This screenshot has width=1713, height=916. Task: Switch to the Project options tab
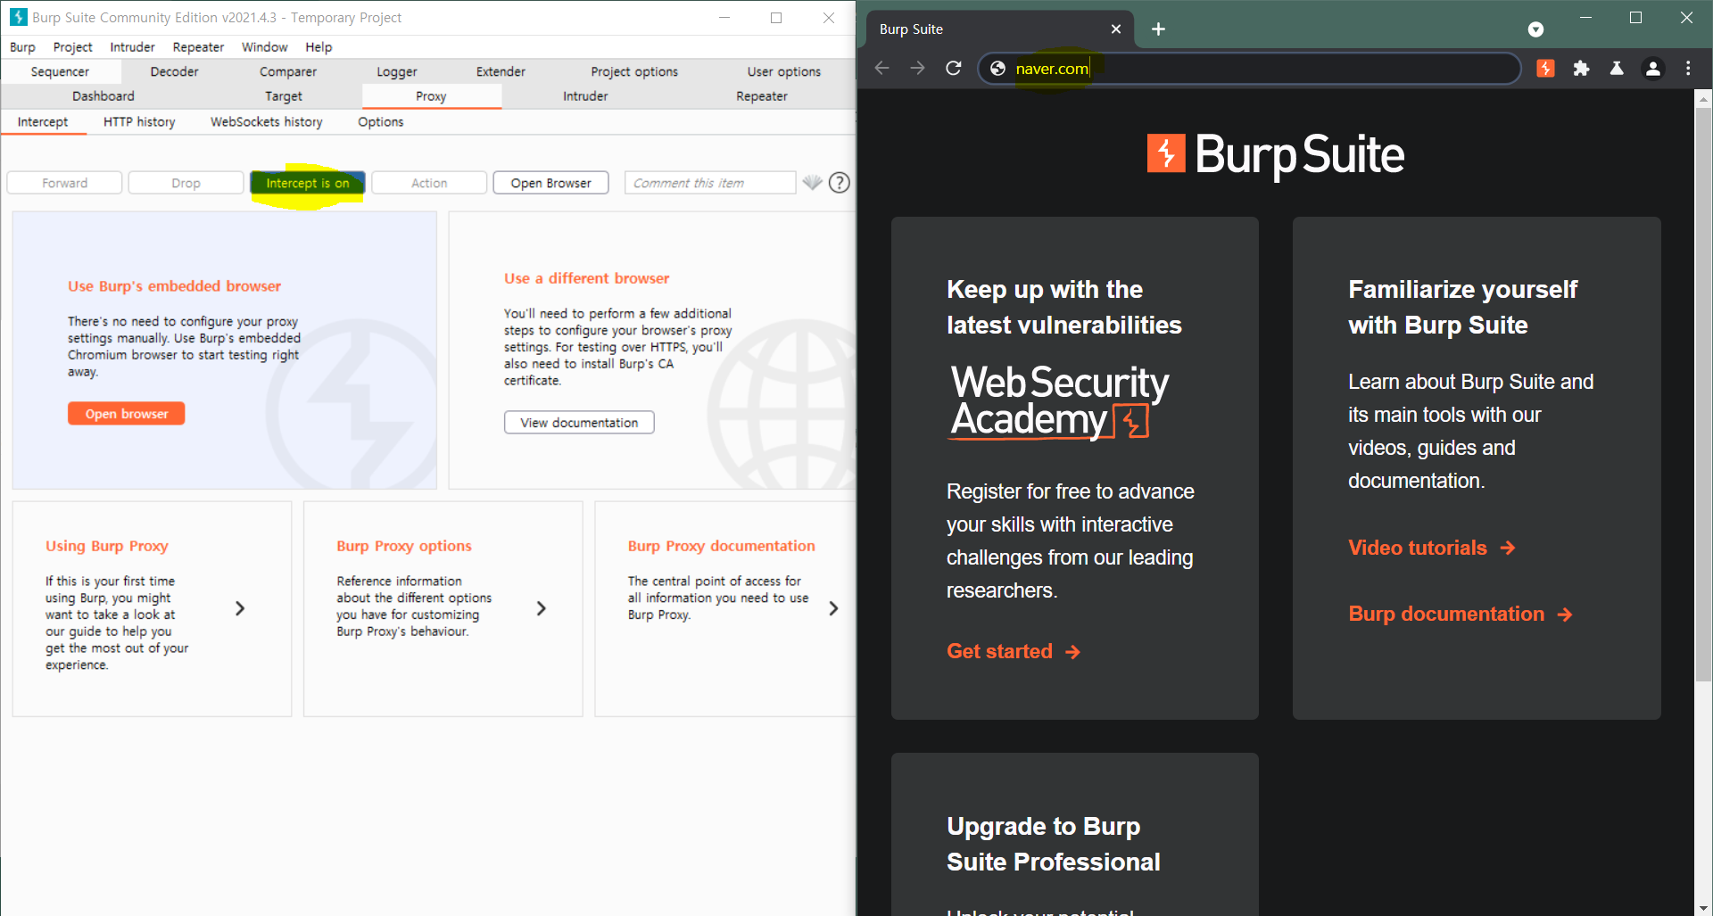tap(634, 72)
